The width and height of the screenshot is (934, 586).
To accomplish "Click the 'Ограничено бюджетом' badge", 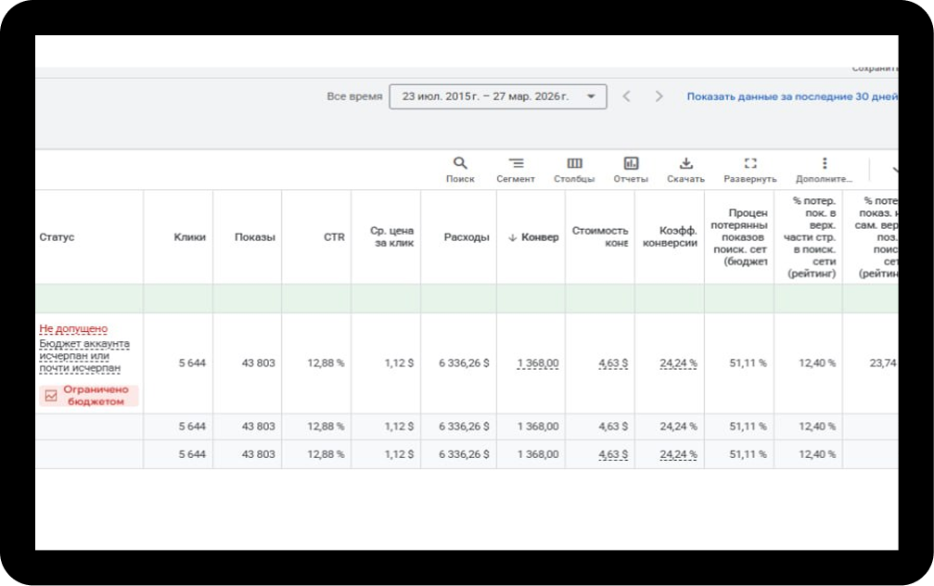I will tap(89, 396).
